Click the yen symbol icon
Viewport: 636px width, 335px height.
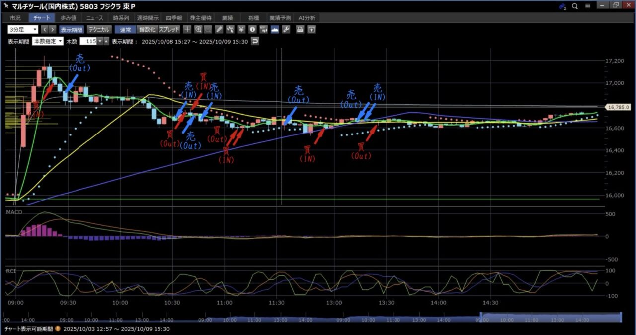click(x=241, y=29)
